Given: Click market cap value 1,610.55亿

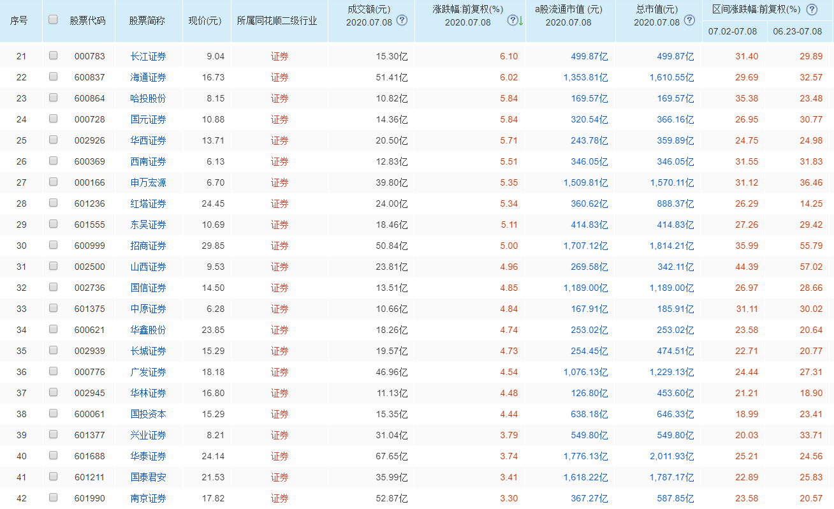Looking at the screenshot, I should pos(671,77).
